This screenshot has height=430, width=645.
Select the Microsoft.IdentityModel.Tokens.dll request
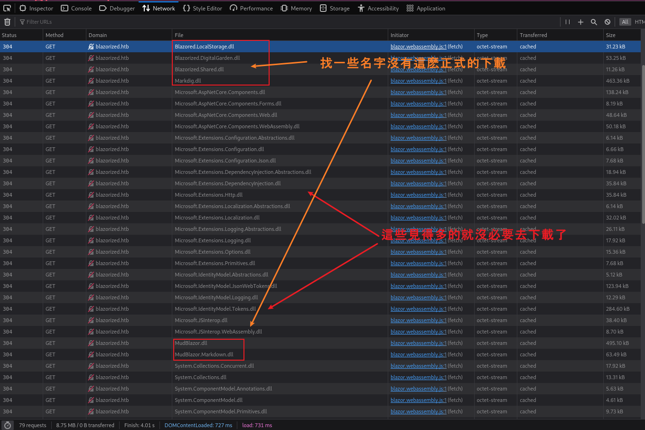320,309
